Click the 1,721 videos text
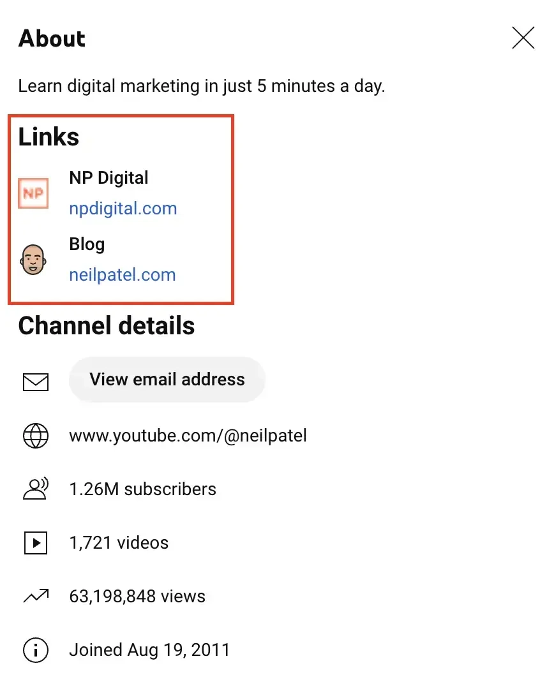Image resolution: width=554 pixels, height=698 pixels. point(119,543)
